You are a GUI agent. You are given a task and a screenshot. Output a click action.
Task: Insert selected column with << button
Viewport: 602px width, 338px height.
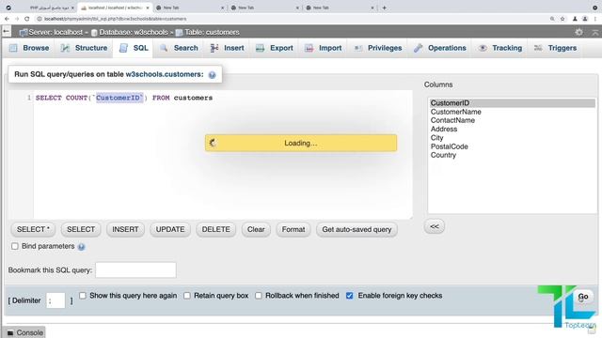pyautogui.click(x=435, y=226)
